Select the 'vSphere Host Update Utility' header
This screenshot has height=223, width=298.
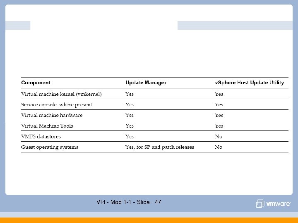pos(249,83)
